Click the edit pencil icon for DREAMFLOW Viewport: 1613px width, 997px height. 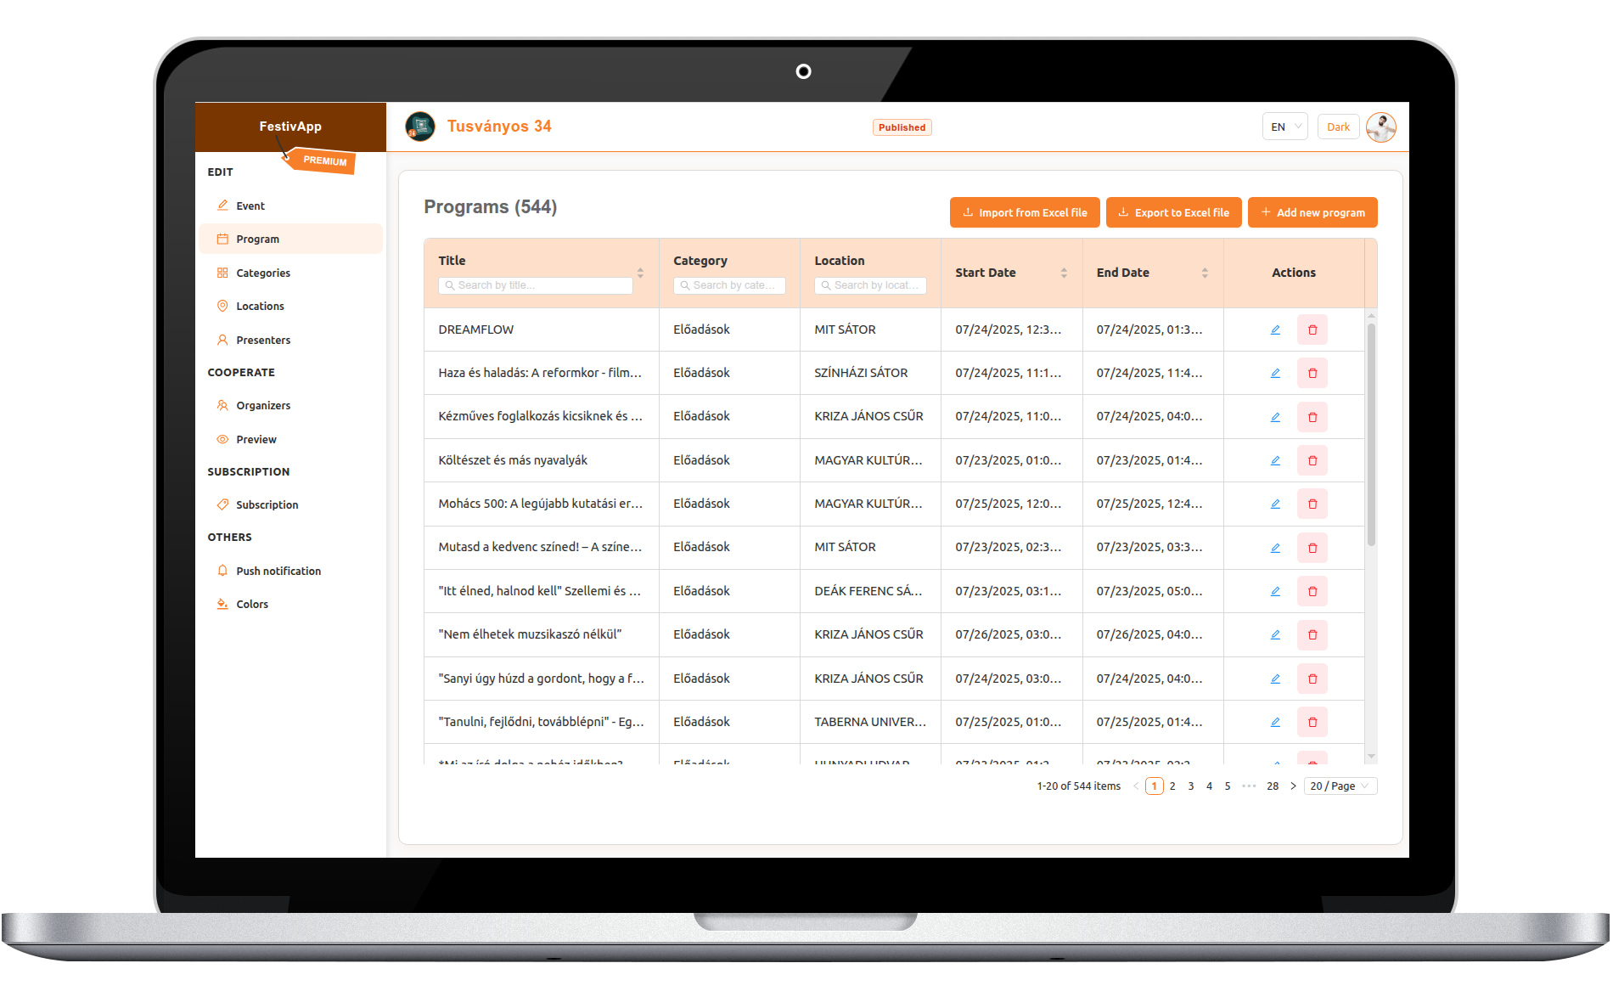tap(1275, 330)
